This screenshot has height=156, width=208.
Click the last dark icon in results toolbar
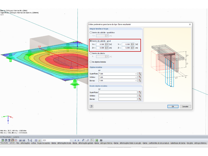coord(101,140)
